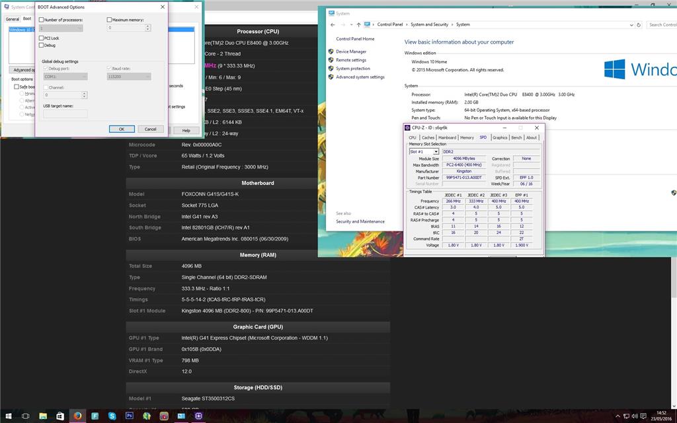Open the Slot #1 memory dropdown
The image size is (677, 423).
tap(437, 151)
